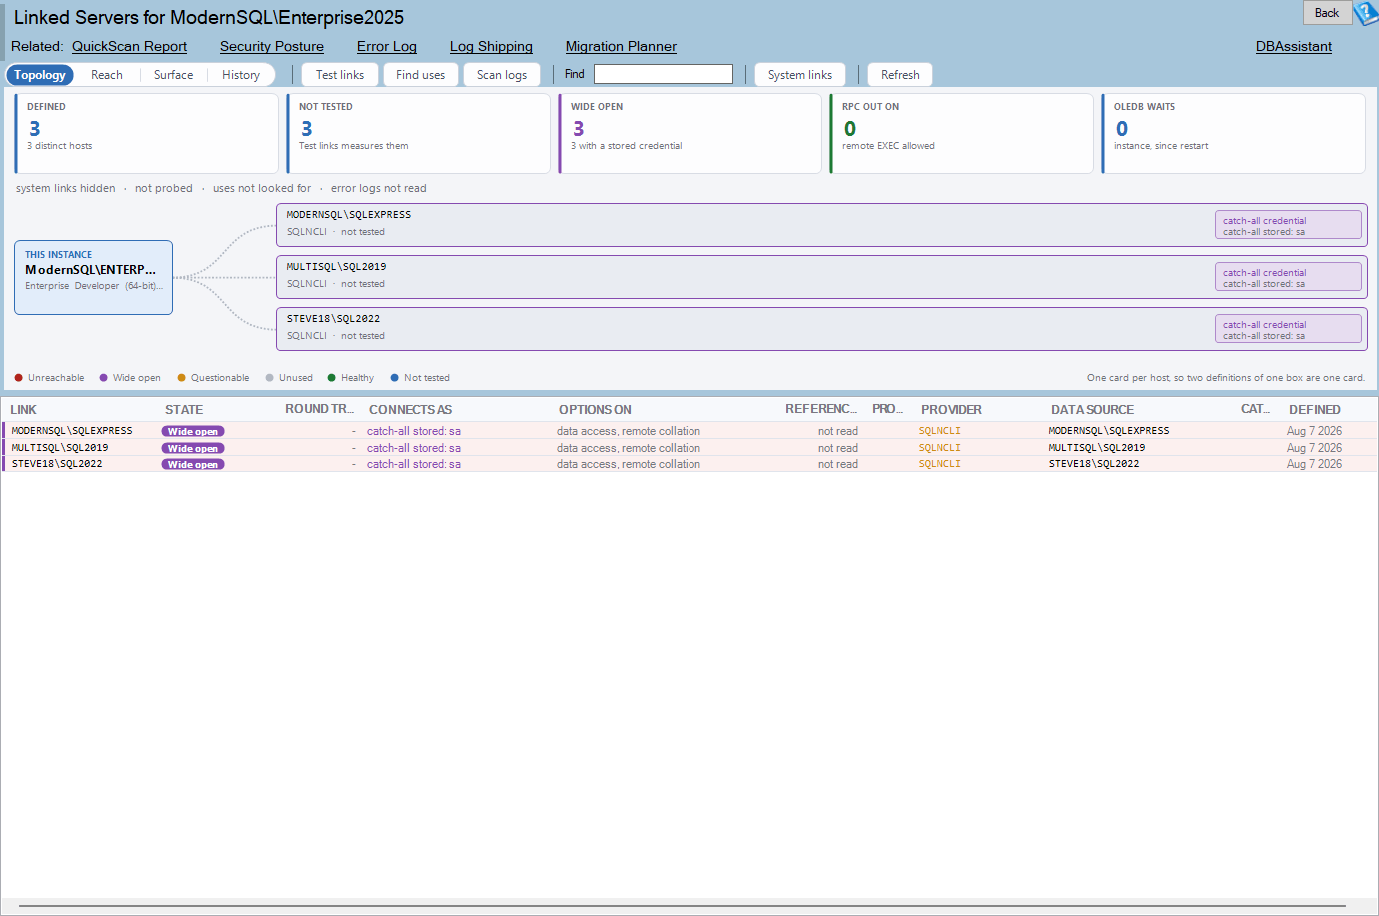Click the Scan logs button
This screenshot has width=1379, height=916.
click(x=502, y=75)
